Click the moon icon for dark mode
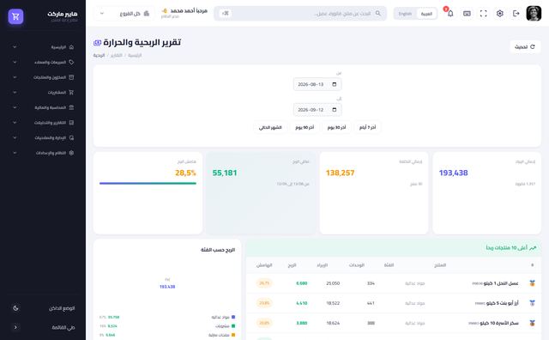Image resolution: width=549 pixels, height=340 pixels. 15,308
